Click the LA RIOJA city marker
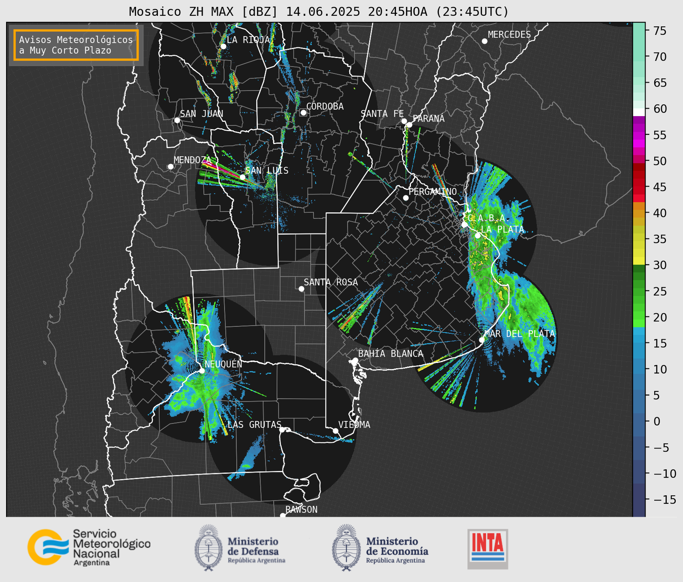Screen dimensions: 683x582 [x=223, y=47]
